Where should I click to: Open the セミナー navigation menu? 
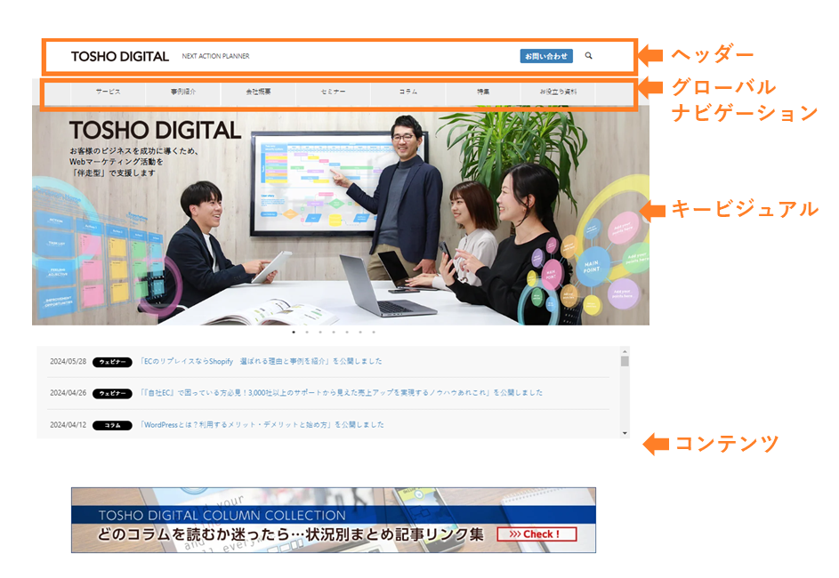pyautogui.click(x=331, y=90)
